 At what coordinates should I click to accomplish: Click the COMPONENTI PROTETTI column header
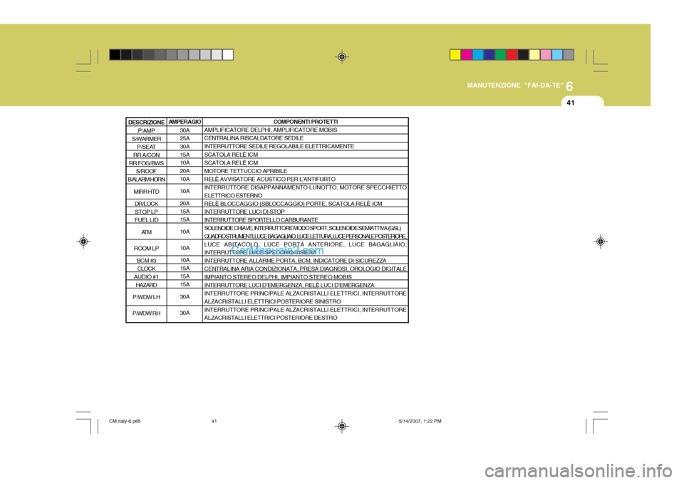pyautogui.click(x=306, y=122)
